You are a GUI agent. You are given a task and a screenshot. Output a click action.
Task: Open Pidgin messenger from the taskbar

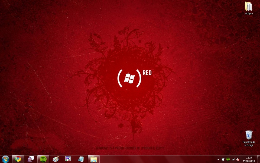[x=31, y=159]
